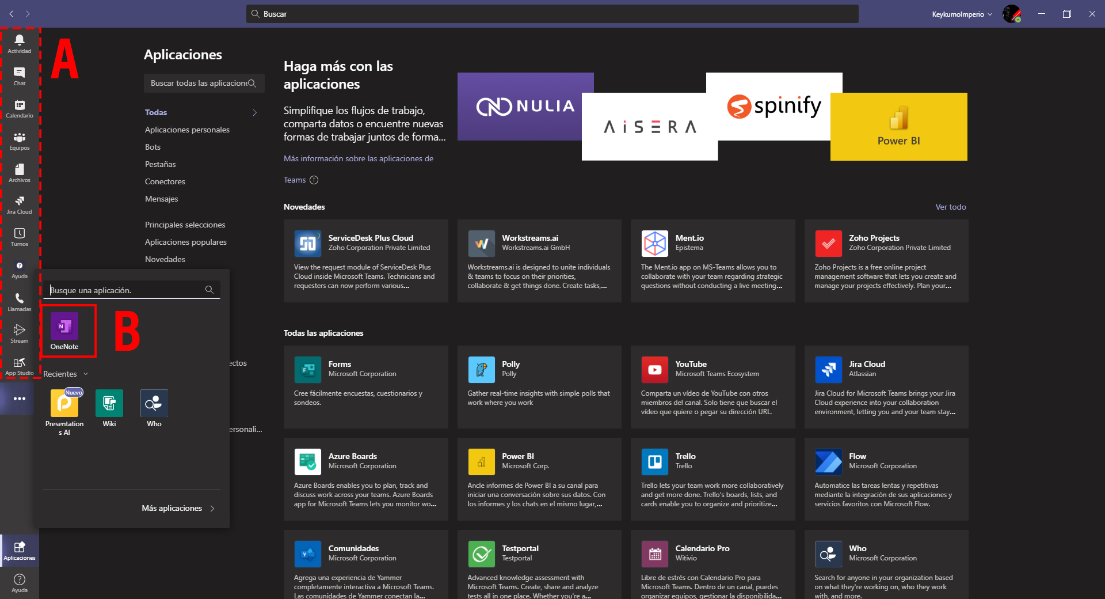Image resolution: width=1105 pixels, height=599 pixels.
Task: Select the Conectores category
Action: point(165,181)
